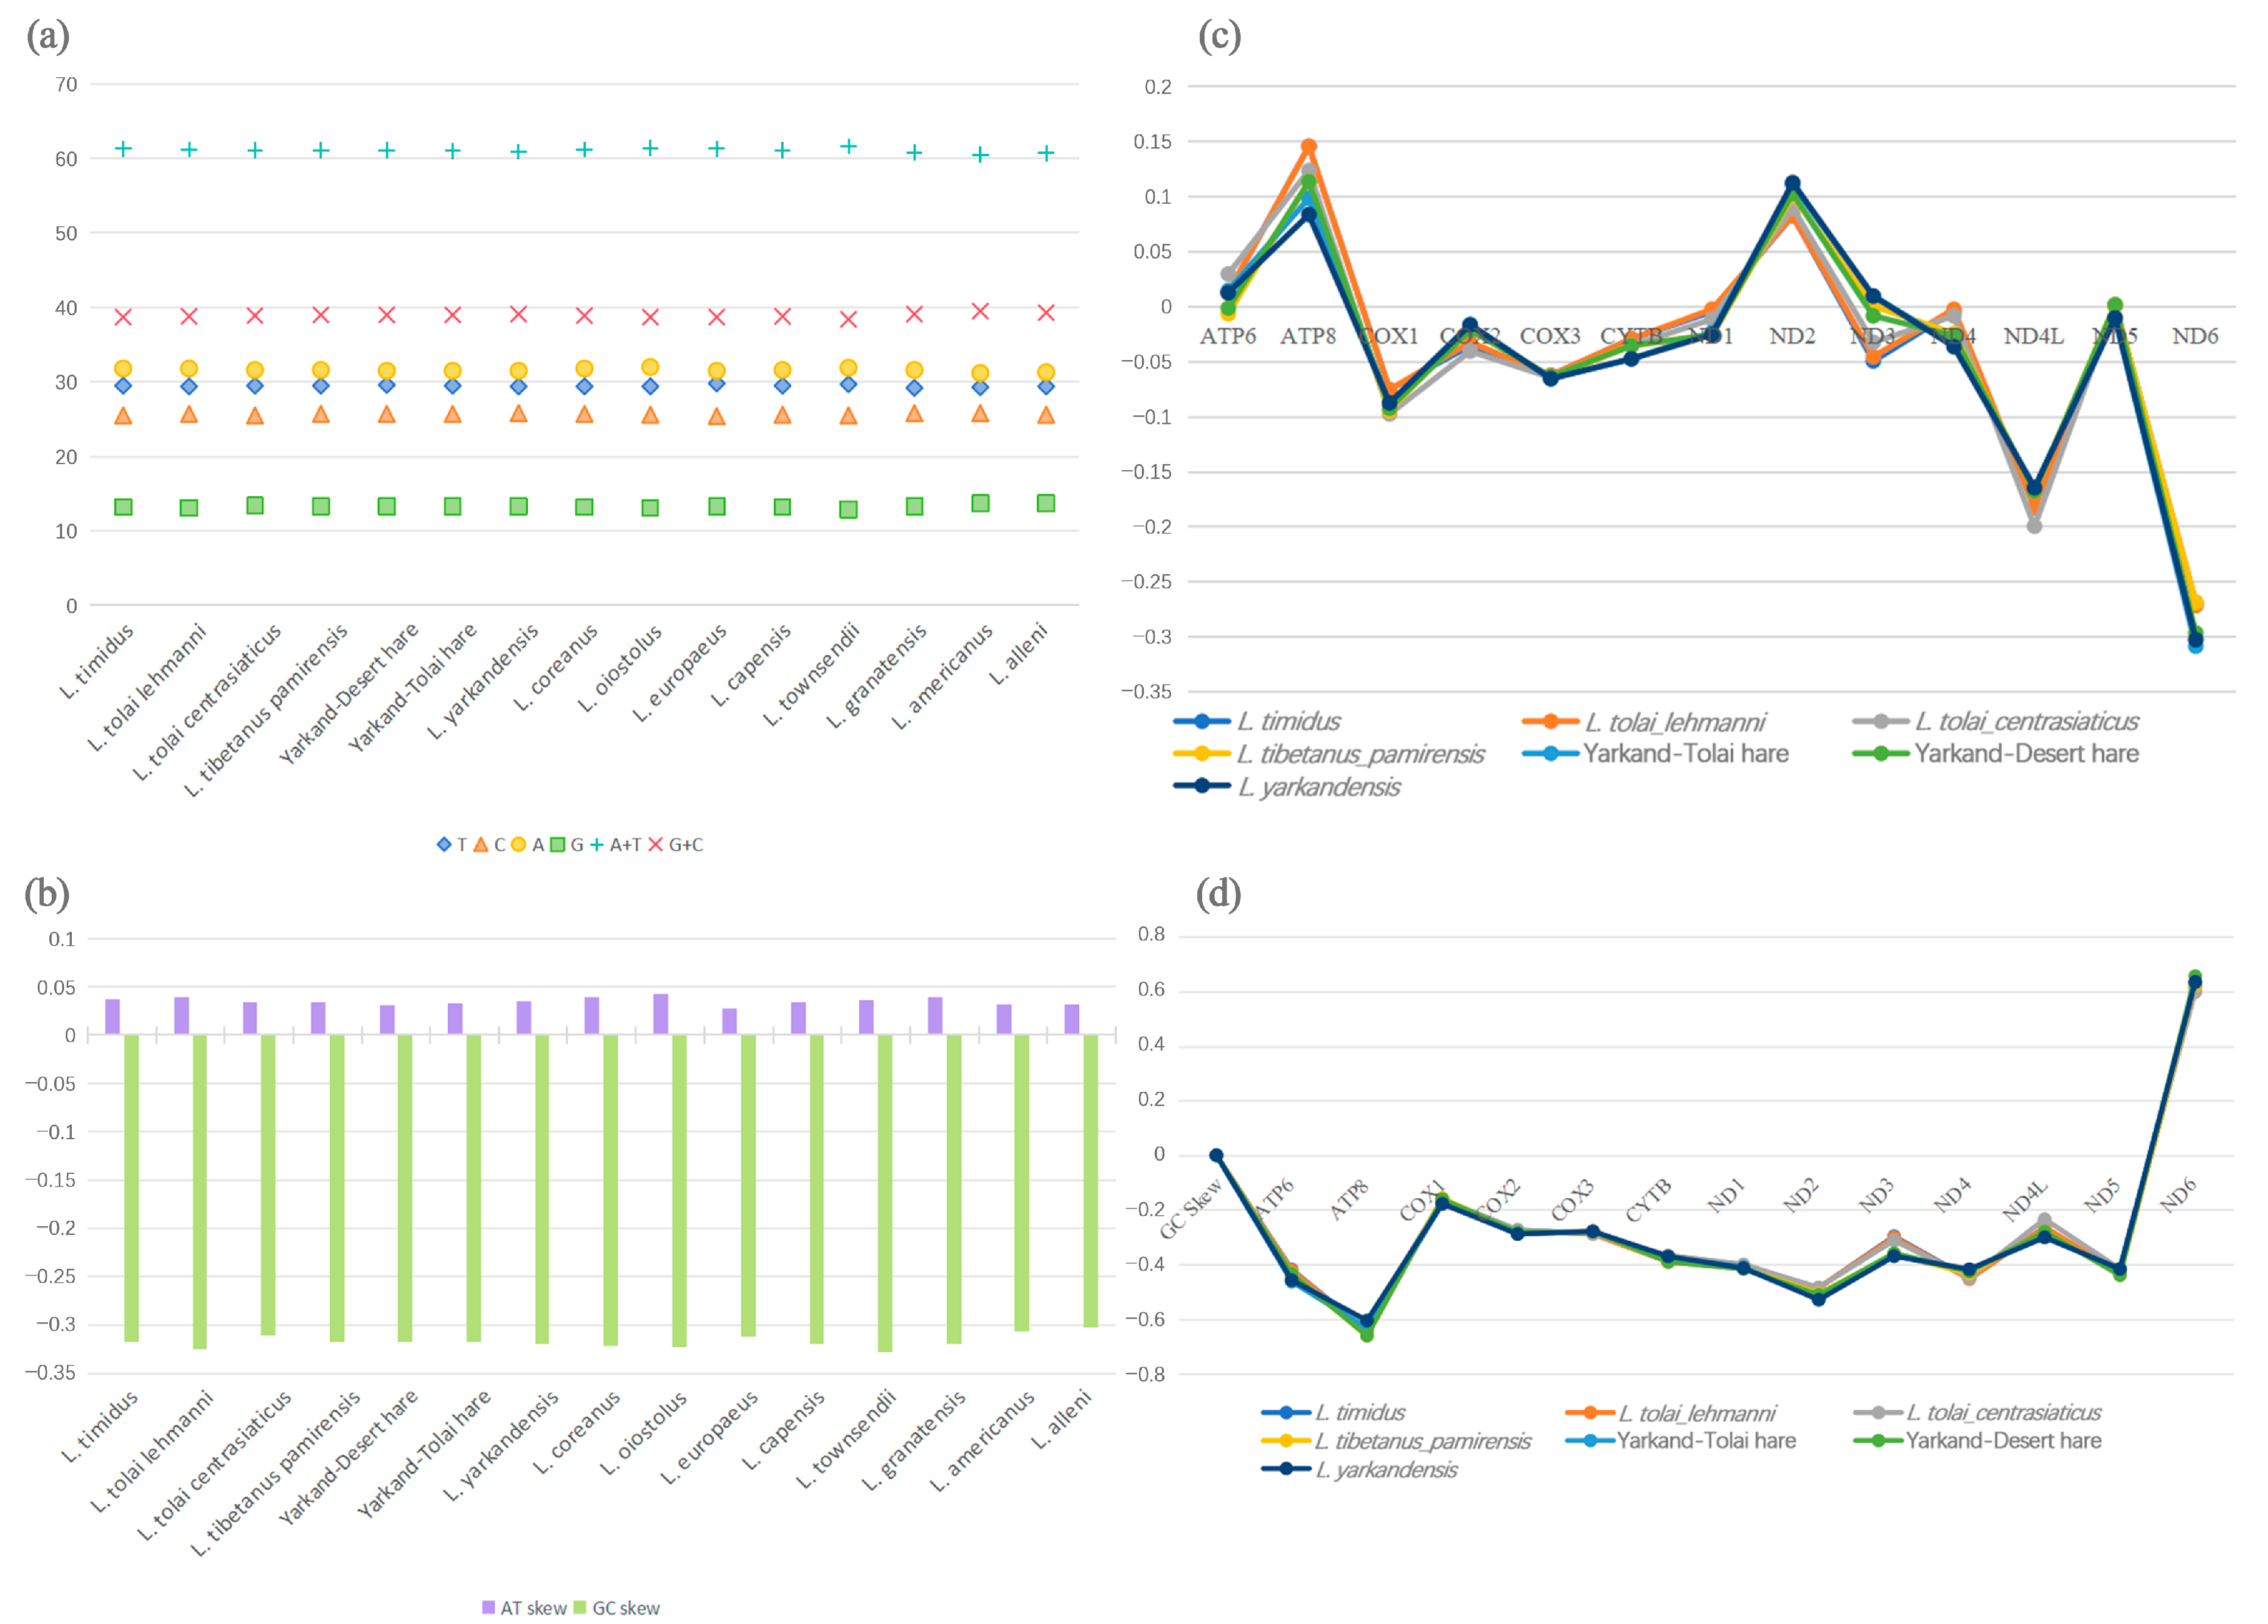
Task: Click the panel (d) label
Action: [1219, 893]
